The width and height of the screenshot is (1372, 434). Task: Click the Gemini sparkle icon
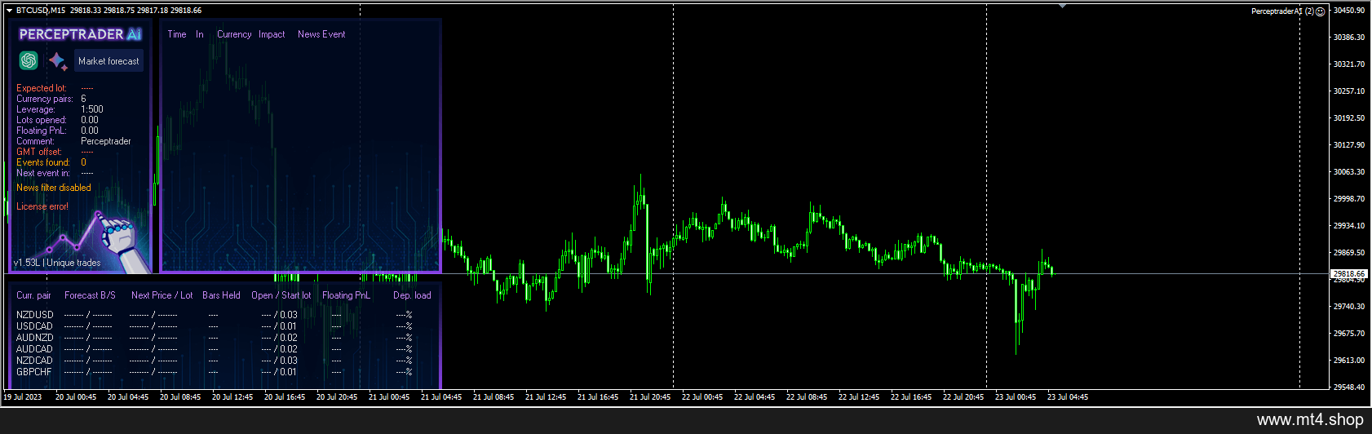click(x=57, y=61)
